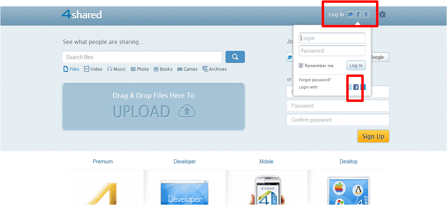The width and height of the screenshot is (447, 205).
Task: Select the Files search category
Action: 71,69
